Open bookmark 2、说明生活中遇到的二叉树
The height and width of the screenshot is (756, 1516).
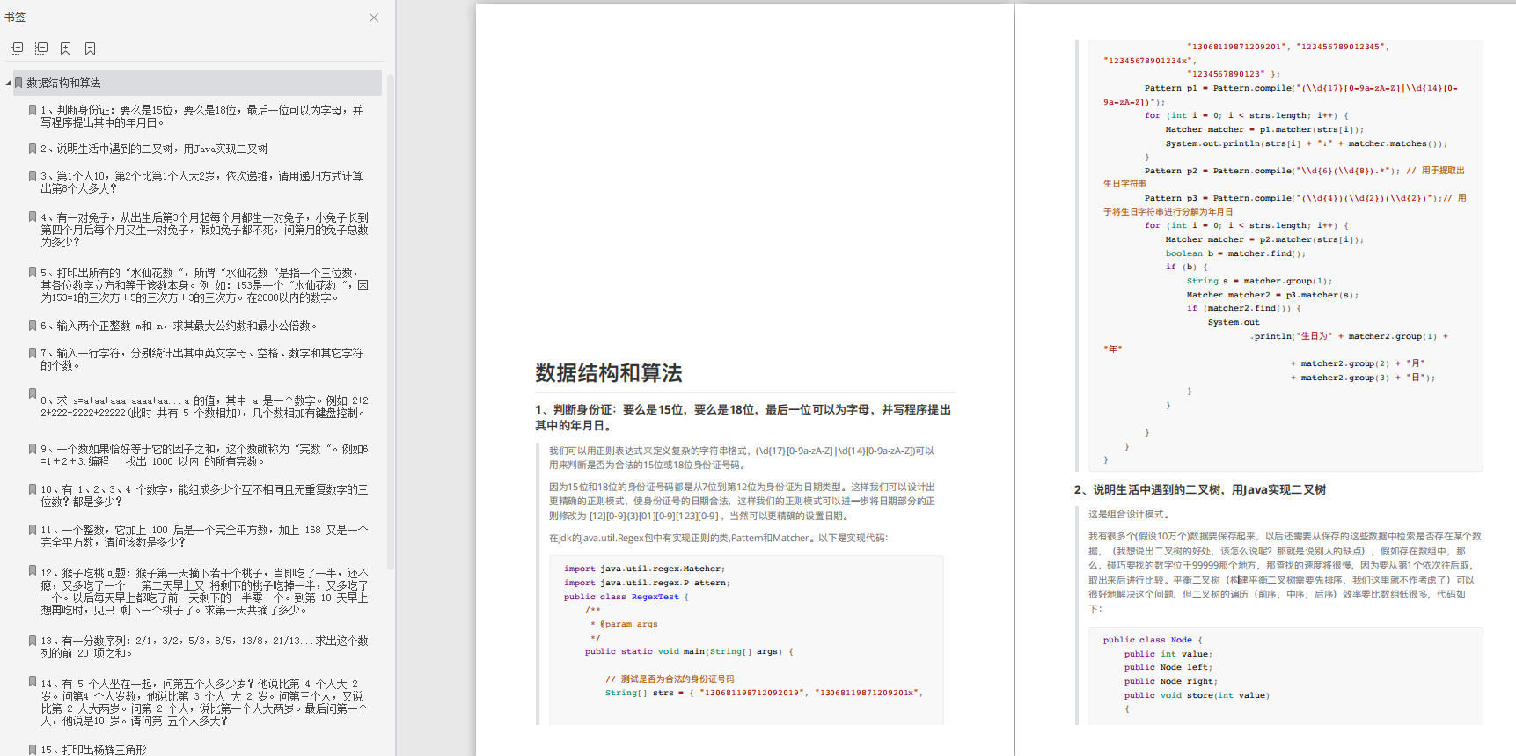click(x=154, y=149)
